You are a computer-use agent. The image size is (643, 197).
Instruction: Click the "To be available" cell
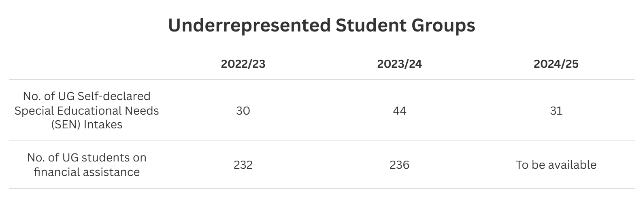tap(556, 165)
